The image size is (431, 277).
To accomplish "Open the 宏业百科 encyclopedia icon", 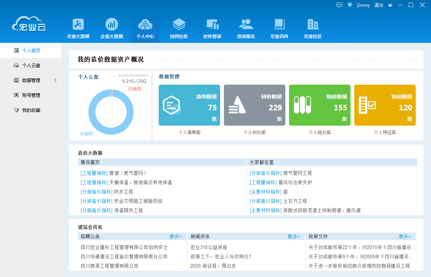I will click(x=279, y=28).
